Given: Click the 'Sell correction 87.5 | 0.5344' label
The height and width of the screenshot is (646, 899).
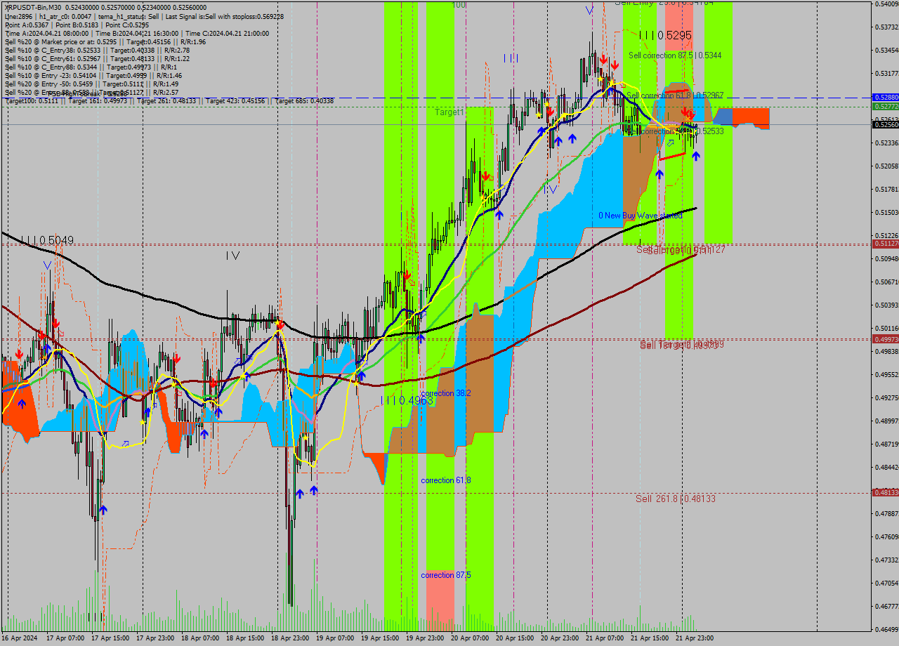Looking at the screenshot, I should [675, 55].
